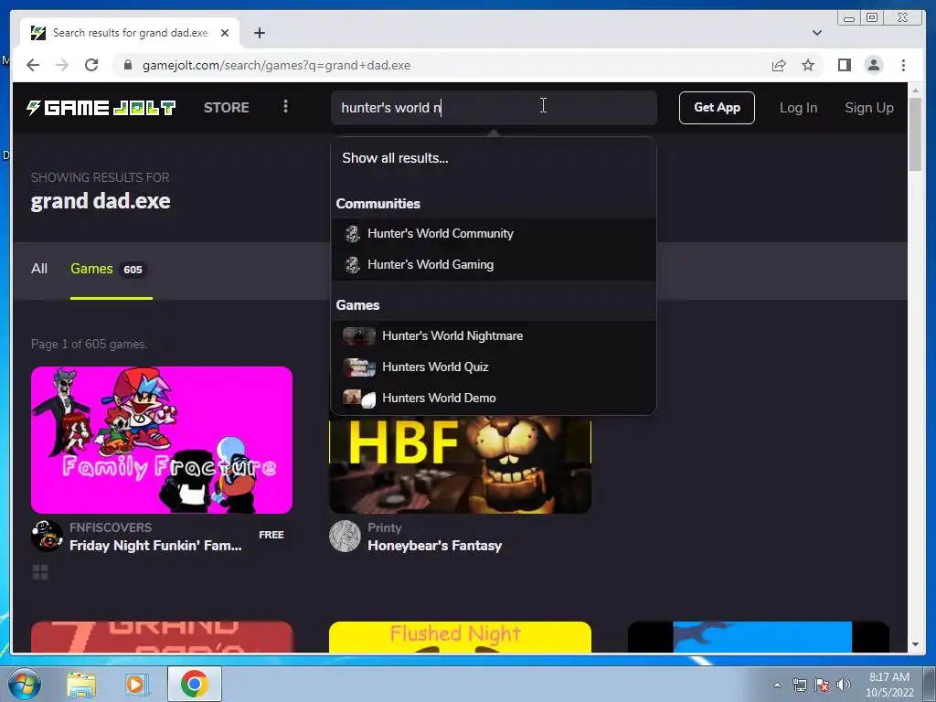Open the Action Center flag icon
Viewport: 936px width, 702px height.
822,685
